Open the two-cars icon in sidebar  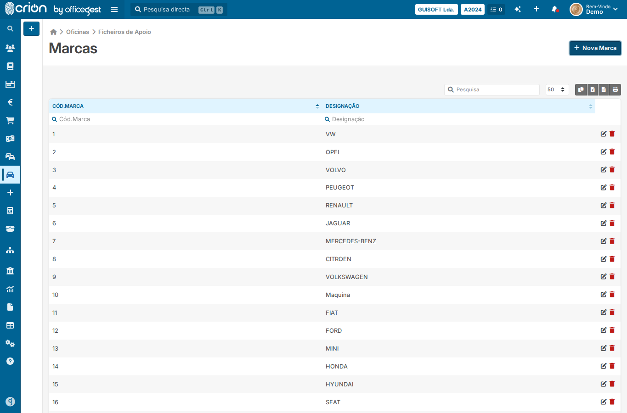pos(10,156)
